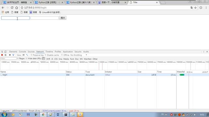
Task: Open the Word icon in the taskbar
Action: (x=58, y=115)
